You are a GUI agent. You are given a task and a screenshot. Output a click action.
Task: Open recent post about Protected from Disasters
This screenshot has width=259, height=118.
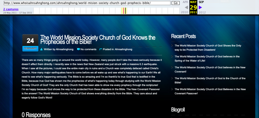[208, 48]
